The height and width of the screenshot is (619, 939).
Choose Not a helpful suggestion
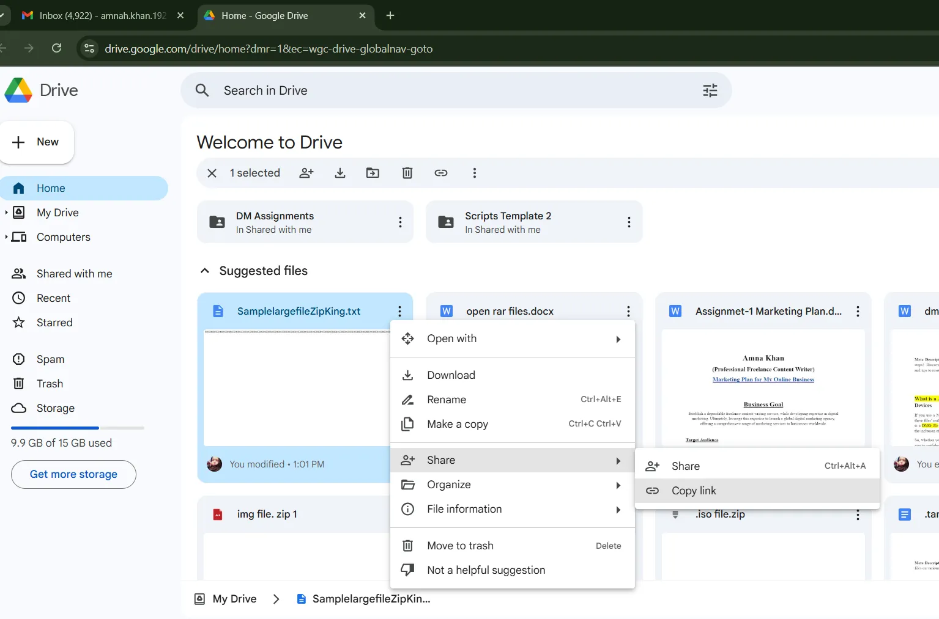(513, 570)
